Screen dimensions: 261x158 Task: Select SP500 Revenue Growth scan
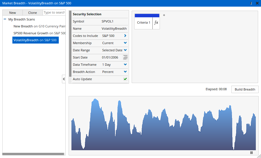[39, 33]
